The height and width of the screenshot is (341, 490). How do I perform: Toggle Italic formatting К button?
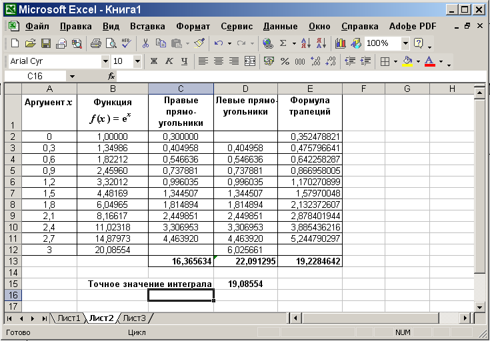(169, 61)
